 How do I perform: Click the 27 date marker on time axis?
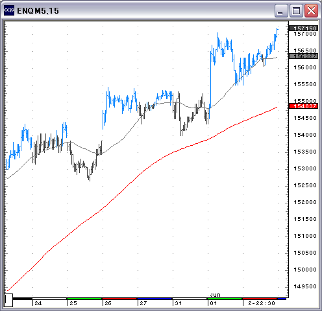point(143,303)
